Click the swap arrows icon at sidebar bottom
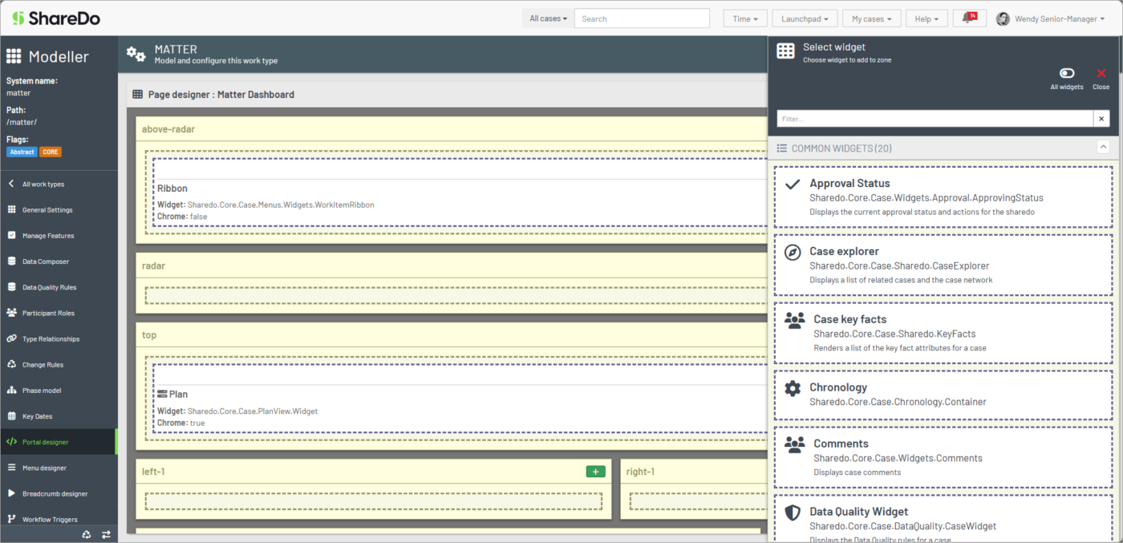The height and width of the screenshot is (543, 1123). click(x=106, y=533)
